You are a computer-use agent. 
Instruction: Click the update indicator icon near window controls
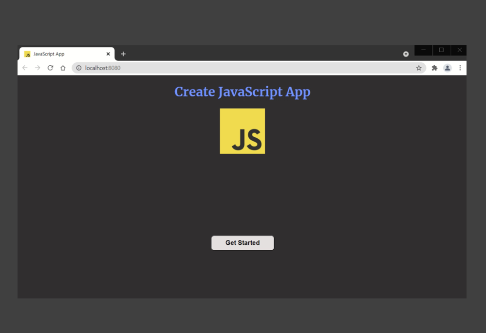406,54
